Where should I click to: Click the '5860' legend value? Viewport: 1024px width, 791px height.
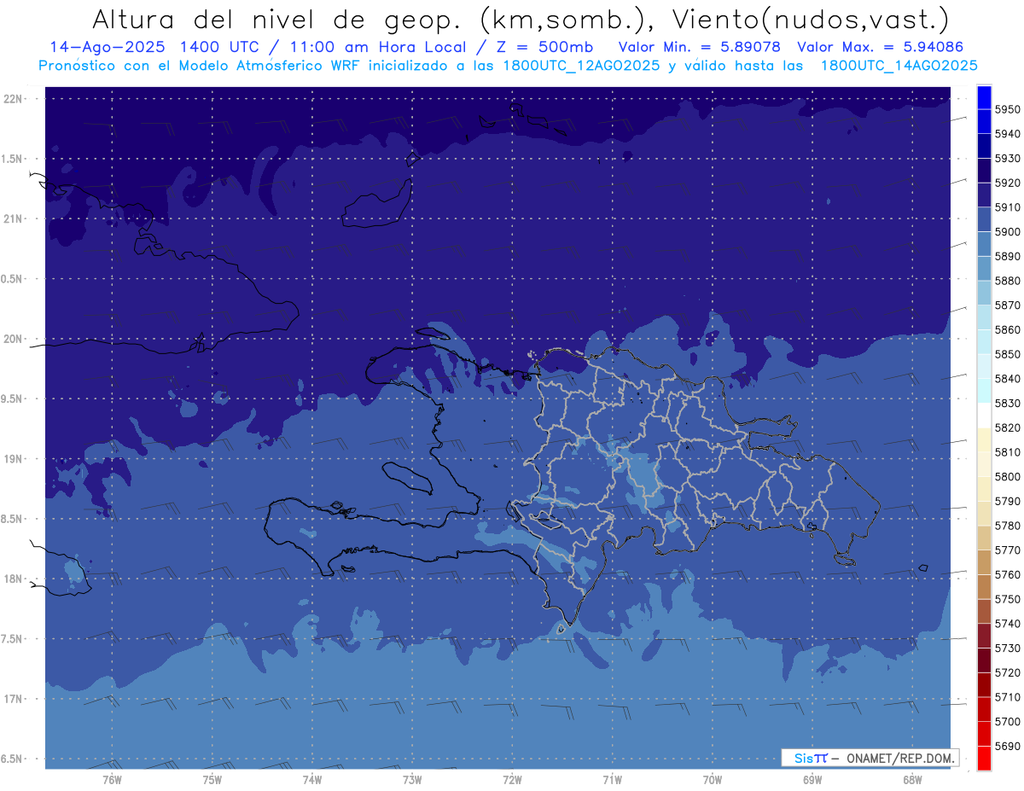coord(1008,330)
